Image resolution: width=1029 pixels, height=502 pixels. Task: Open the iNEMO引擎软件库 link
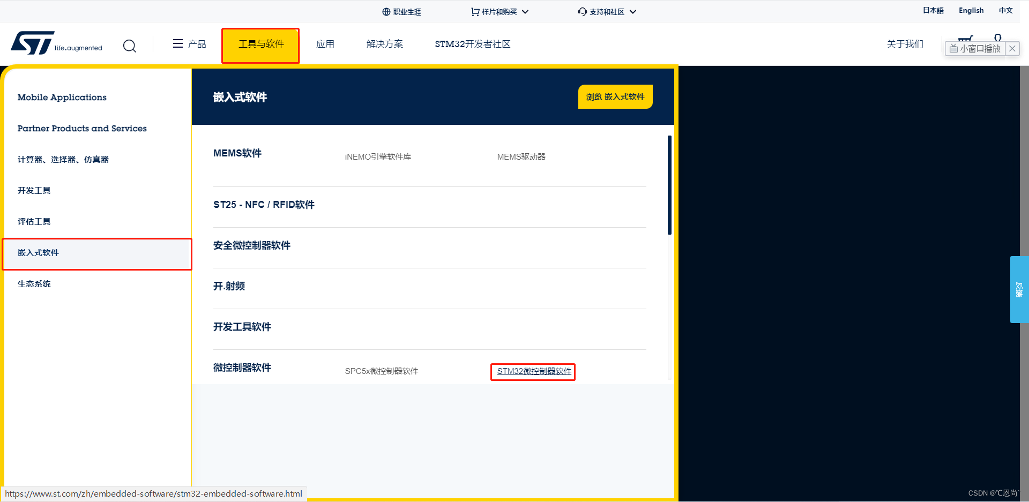coord(378,156)
